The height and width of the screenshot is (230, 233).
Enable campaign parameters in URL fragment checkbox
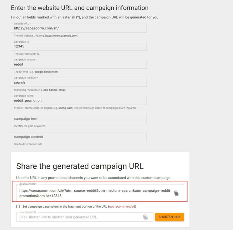coord(18,207)
